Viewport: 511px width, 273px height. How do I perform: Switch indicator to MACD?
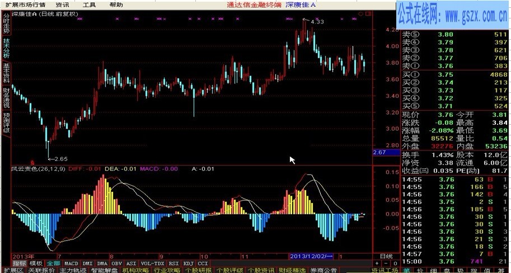pyautogui.click(x=71, y=263)
